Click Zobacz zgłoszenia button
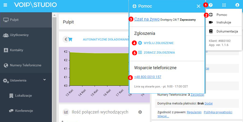 [x=159, y=53]
